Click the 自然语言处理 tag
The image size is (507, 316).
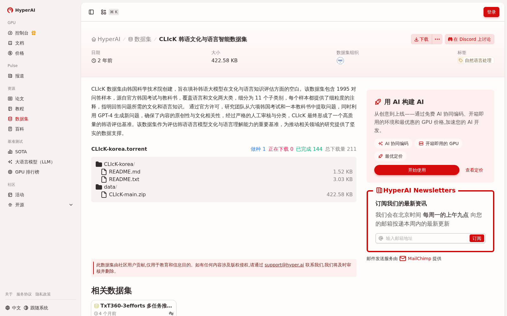(x=476, y=60)
